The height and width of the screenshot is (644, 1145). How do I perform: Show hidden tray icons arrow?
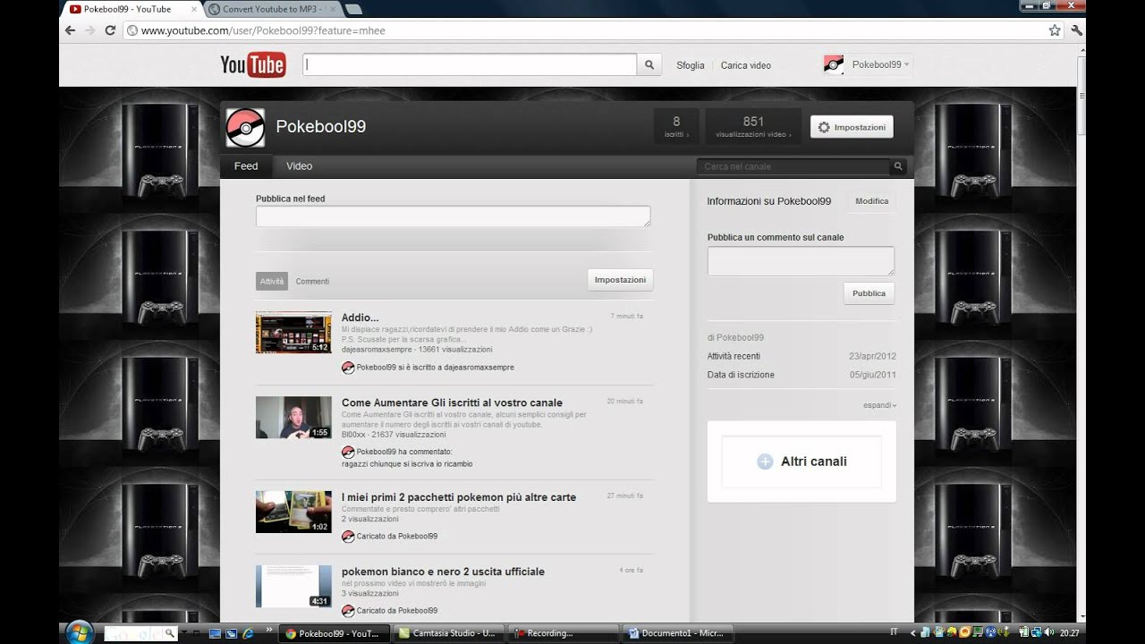912,632
